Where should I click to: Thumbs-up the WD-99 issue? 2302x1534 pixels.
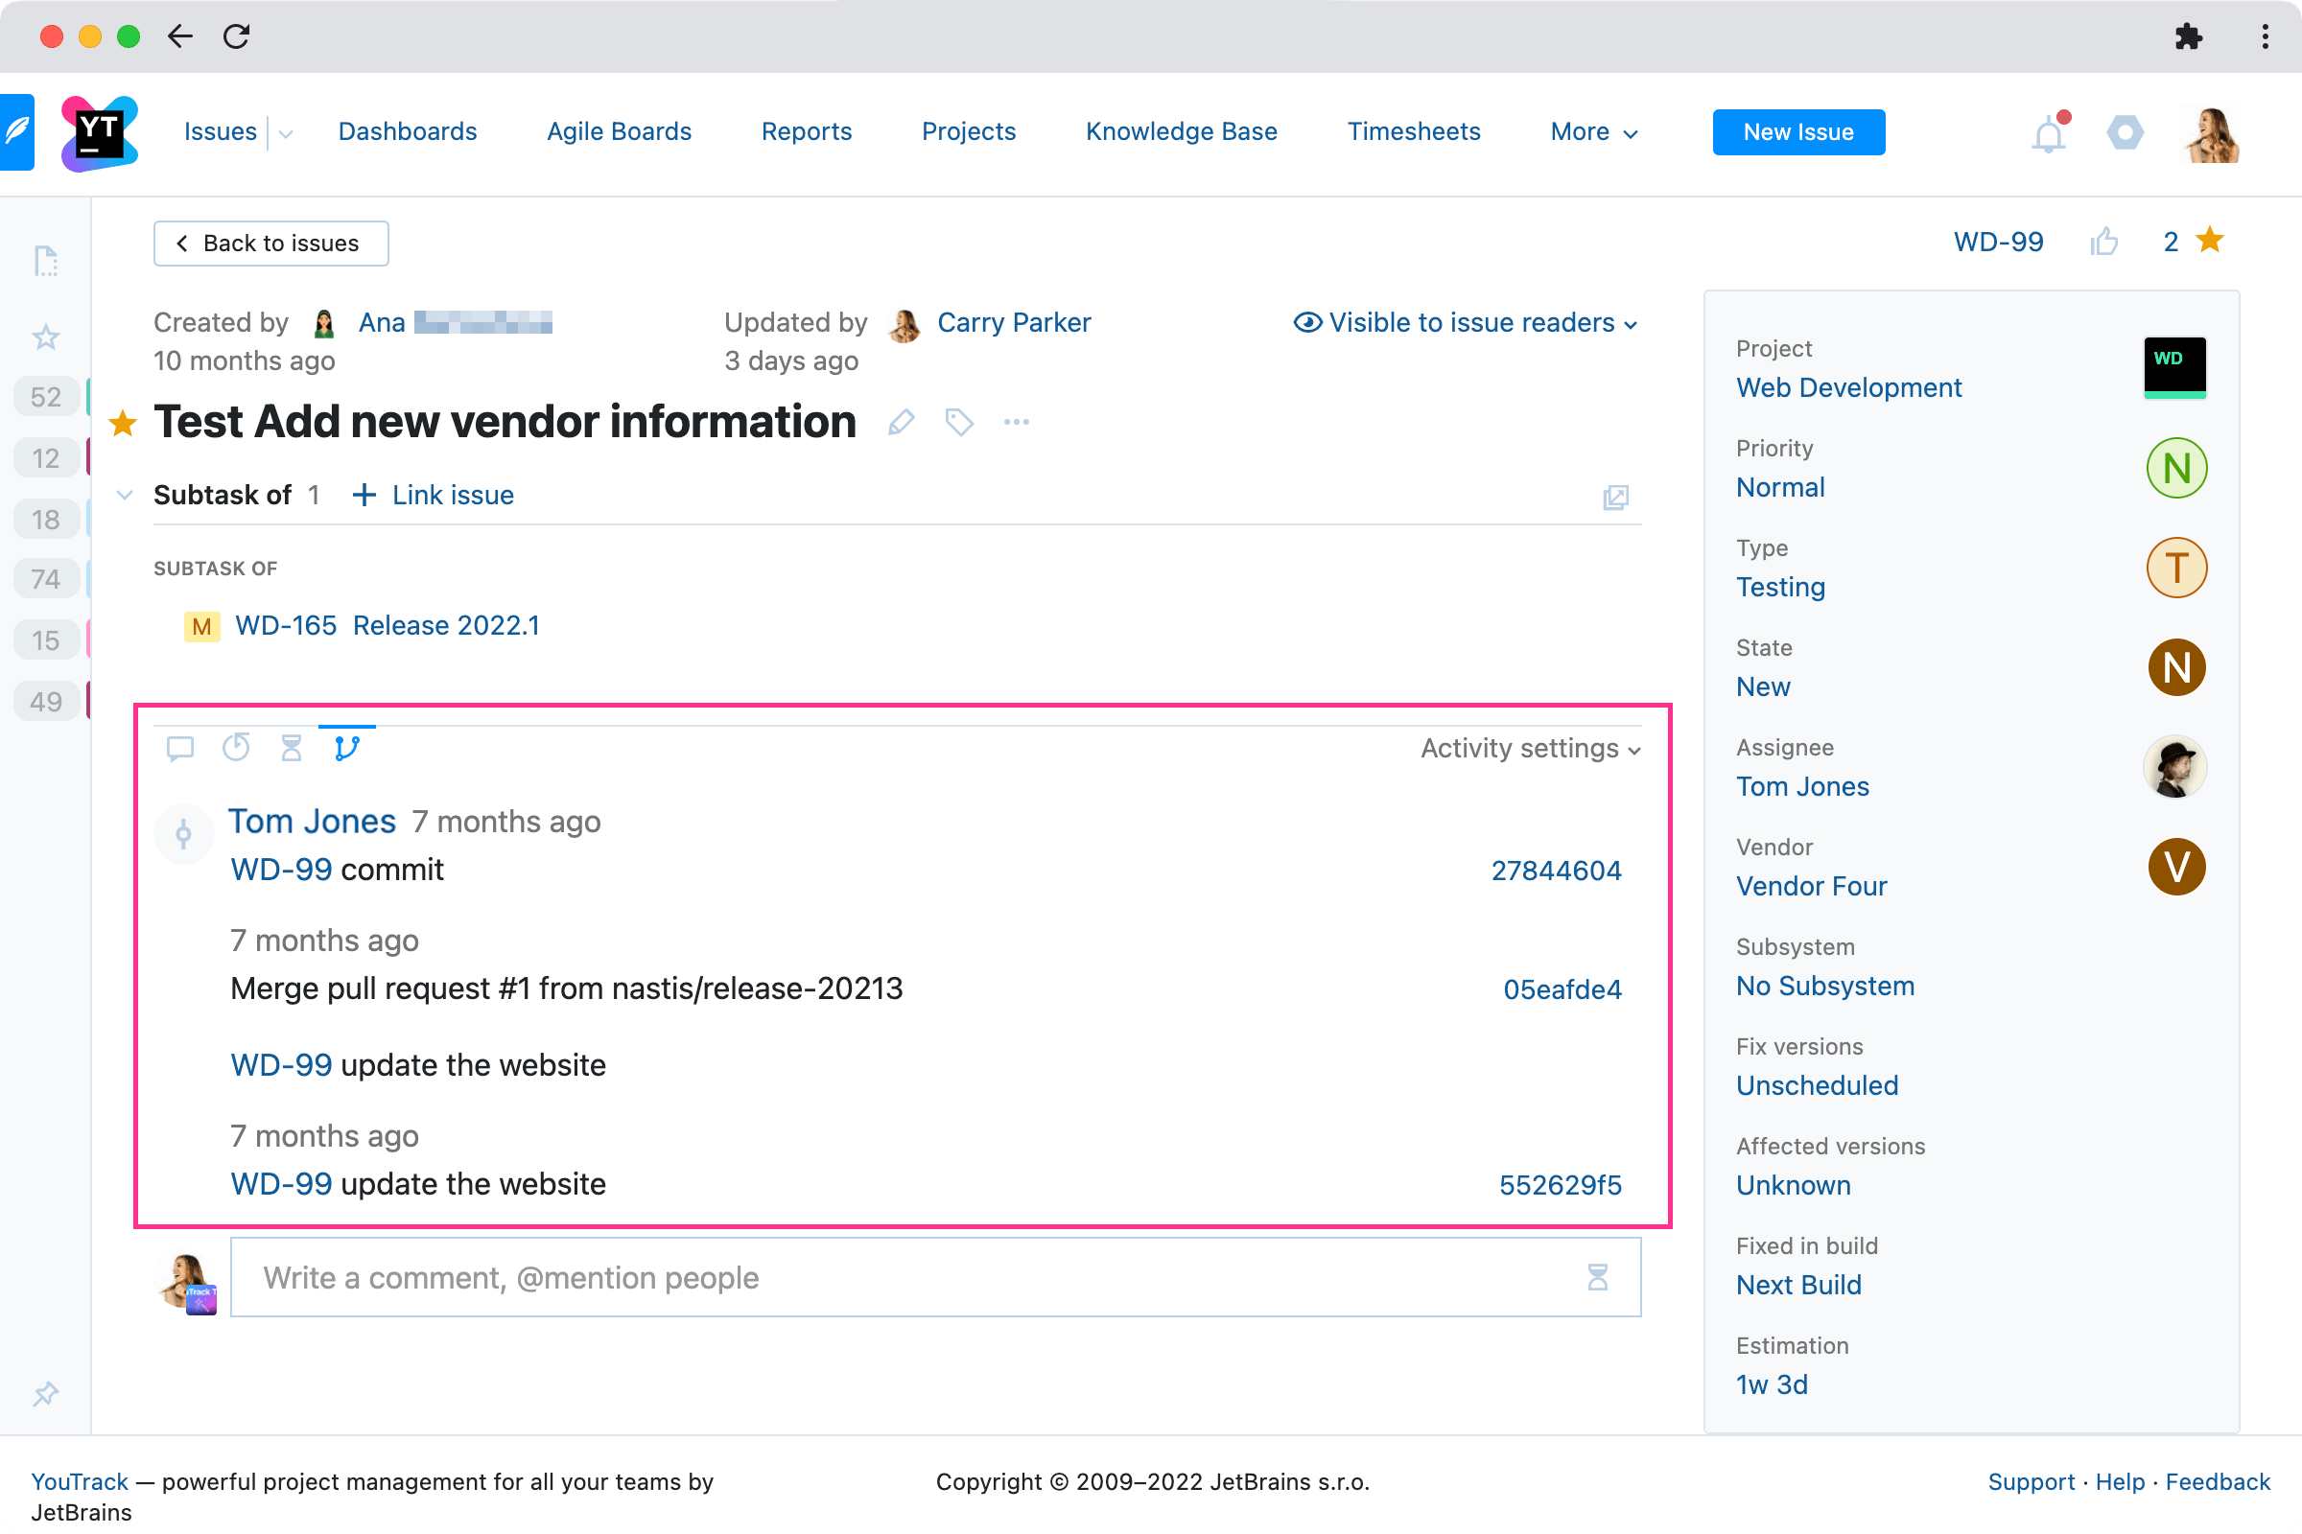click(2105, 242)
